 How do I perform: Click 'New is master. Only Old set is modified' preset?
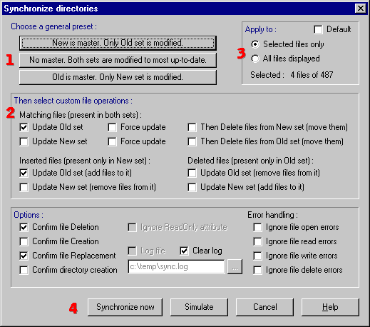pos(118,43)
